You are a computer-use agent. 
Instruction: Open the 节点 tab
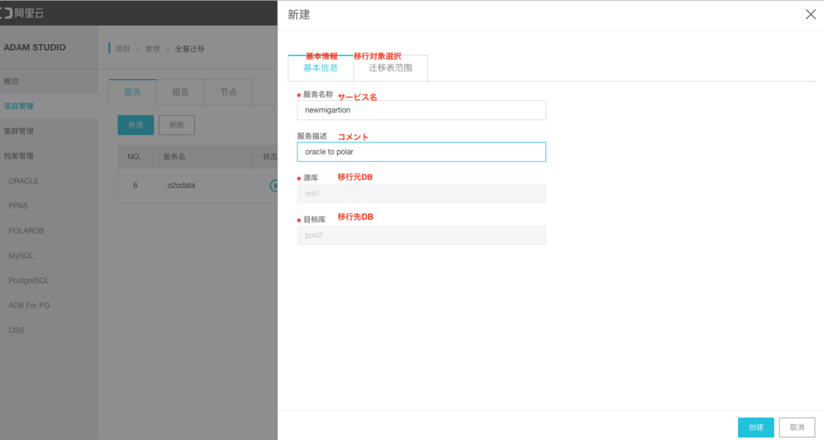point(229,92)
